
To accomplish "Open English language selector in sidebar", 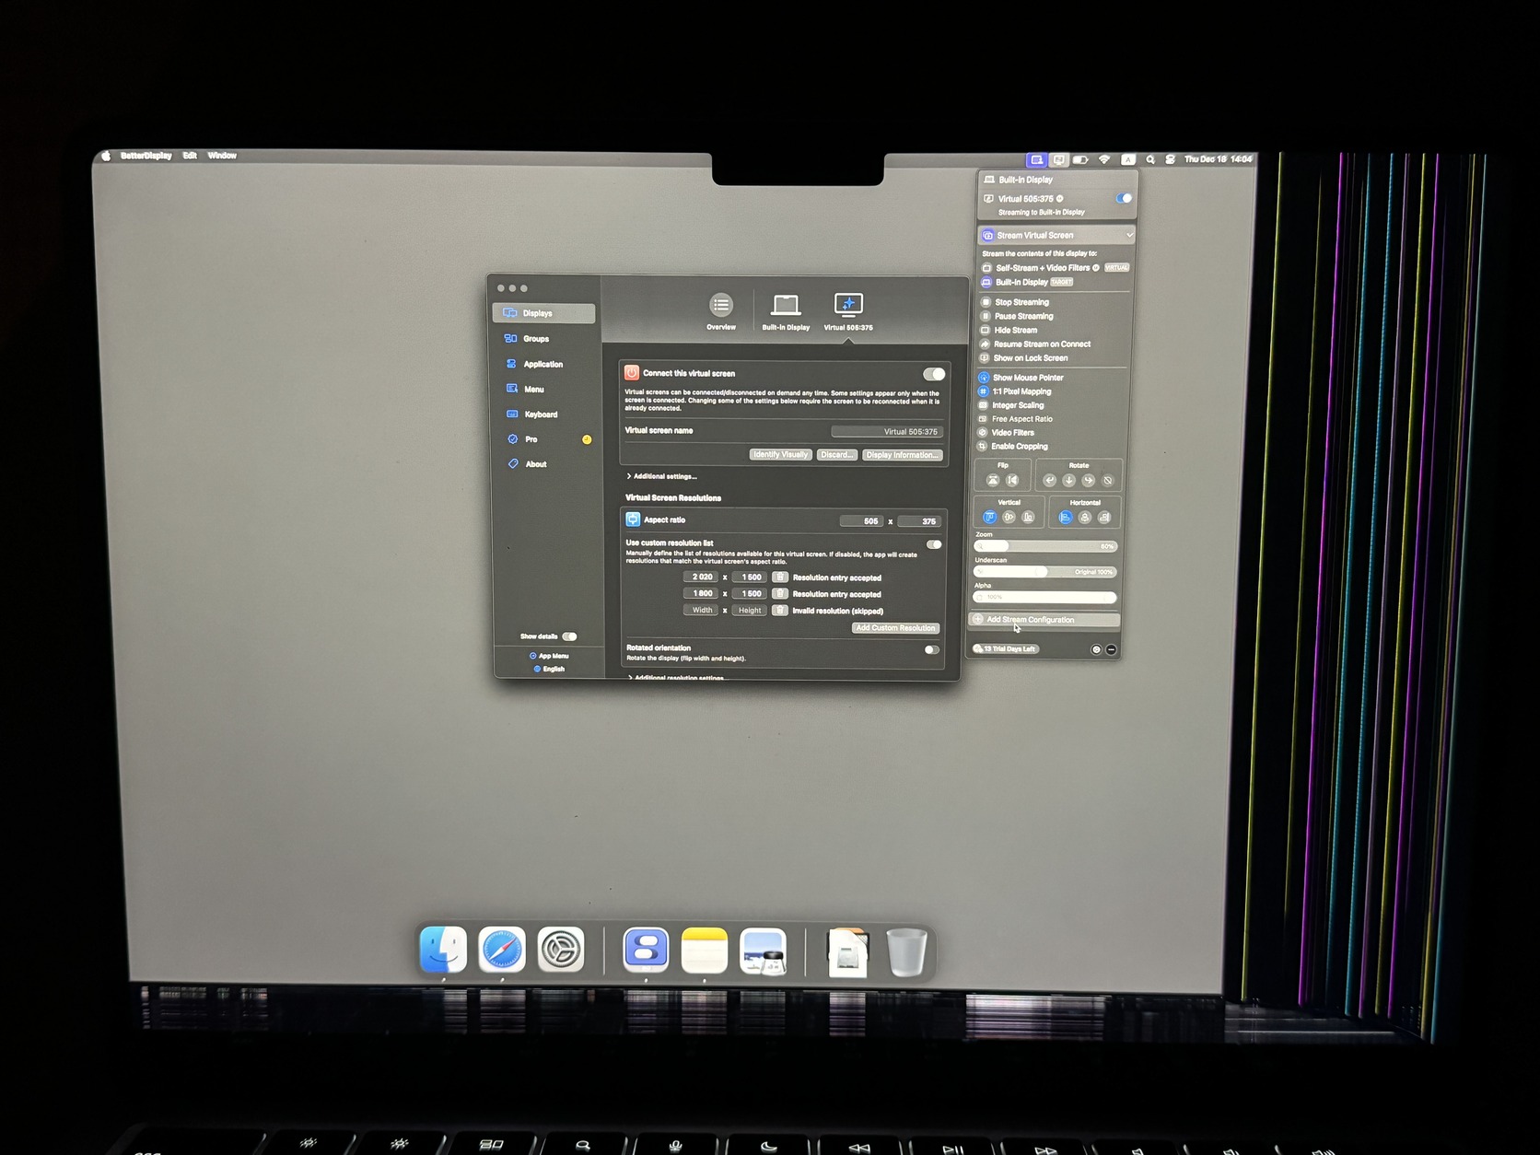I will coord(549,669).
